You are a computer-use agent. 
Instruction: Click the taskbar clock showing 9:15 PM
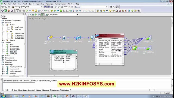point(167,96)
